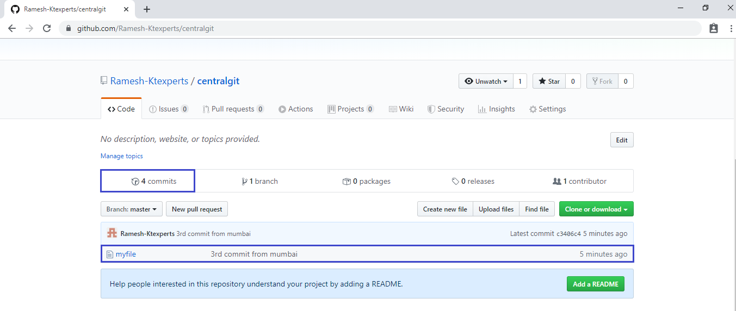Click the myfile document icon
This screenshot has height=311, width=736.
[109, 254]
